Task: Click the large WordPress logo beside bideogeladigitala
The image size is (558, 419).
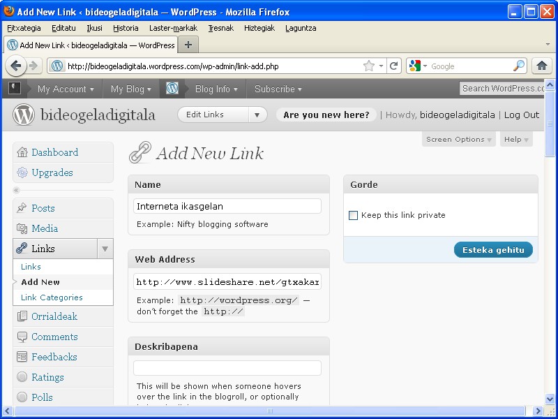Action: 24,115
